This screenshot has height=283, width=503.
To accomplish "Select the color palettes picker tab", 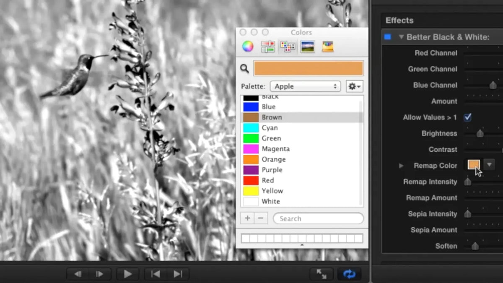I will pos(288,47).
